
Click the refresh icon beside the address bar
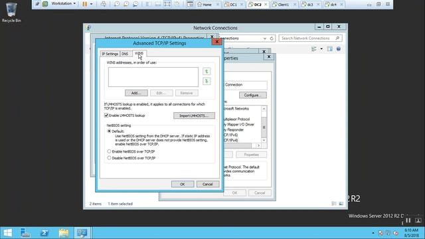click(x=272, y=39)
